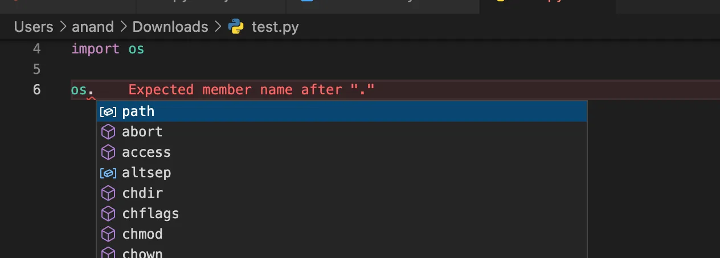Click the import keyword on line 4
The width and height of the screenshot is (720, 258).
tap(96, 49)
